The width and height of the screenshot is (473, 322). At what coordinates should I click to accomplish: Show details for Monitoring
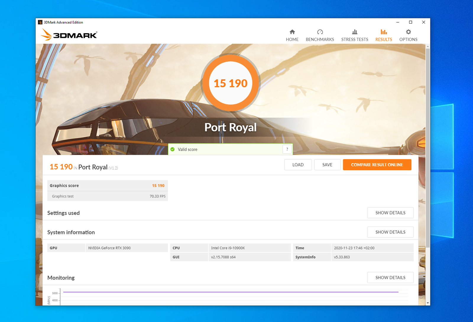pyautogui.click(x=390, y=277)
